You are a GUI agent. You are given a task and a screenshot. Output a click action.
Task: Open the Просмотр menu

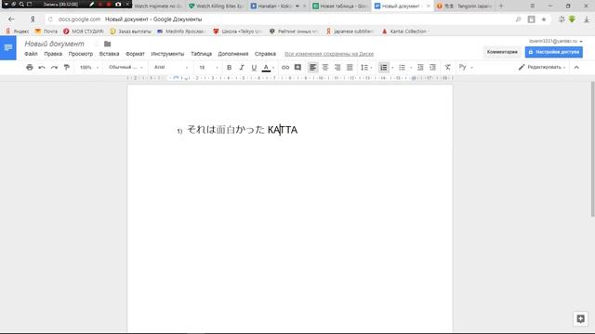point(81,54)
